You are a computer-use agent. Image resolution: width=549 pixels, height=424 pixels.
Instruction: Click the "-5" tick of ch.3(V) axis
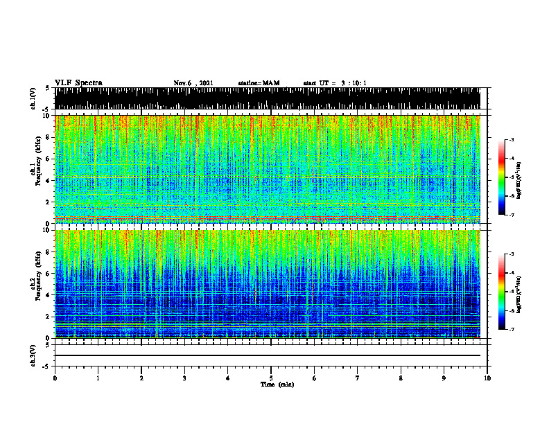(46, 366)
